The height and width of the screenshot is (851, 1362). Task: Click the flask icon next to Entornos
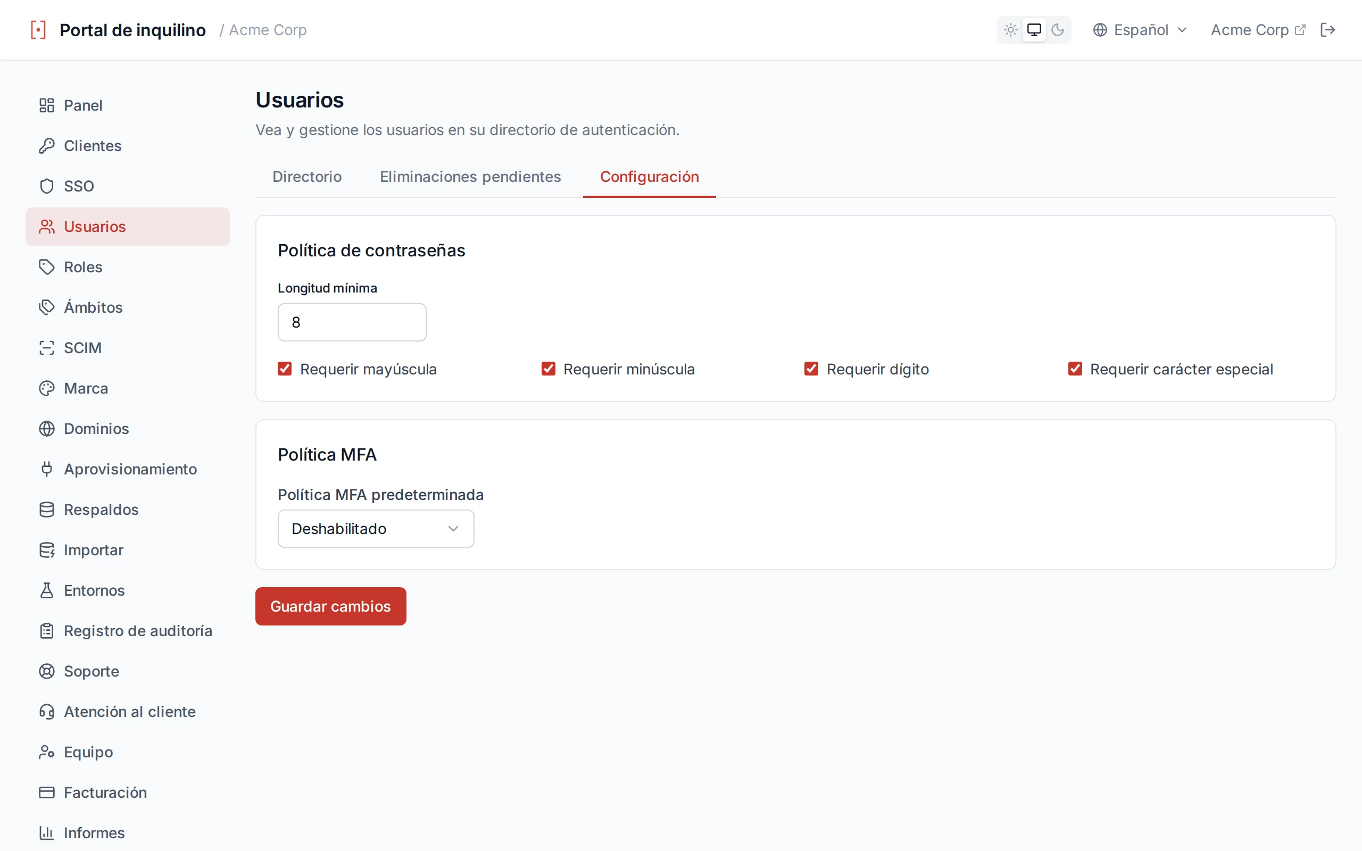(47, 590)
